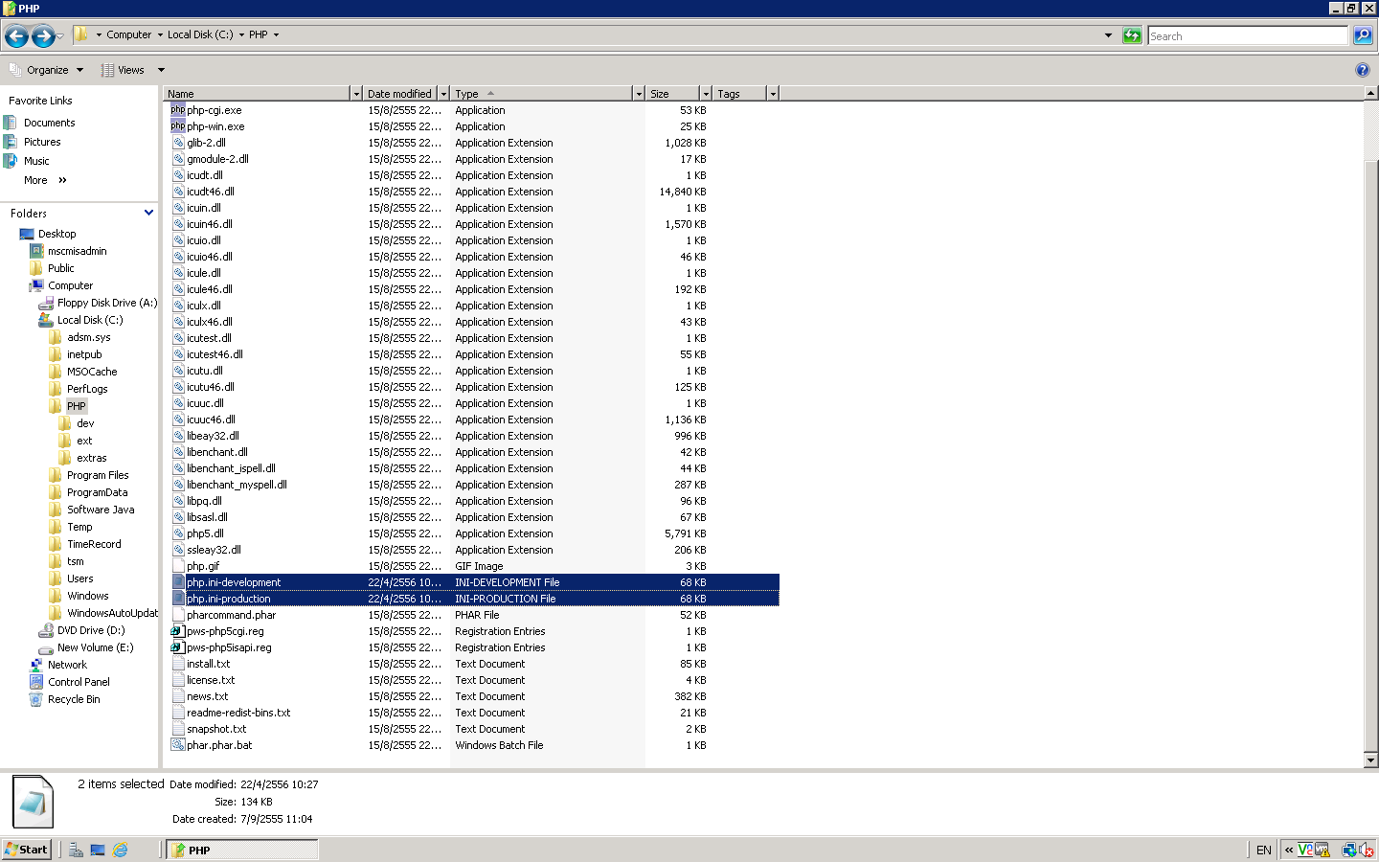Sort files by Type column header
Viewport: 1379px width, 862px height.
coord(541,94)
